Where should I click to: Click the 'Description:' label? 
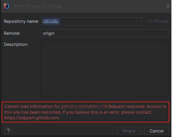tap(16, 44)
